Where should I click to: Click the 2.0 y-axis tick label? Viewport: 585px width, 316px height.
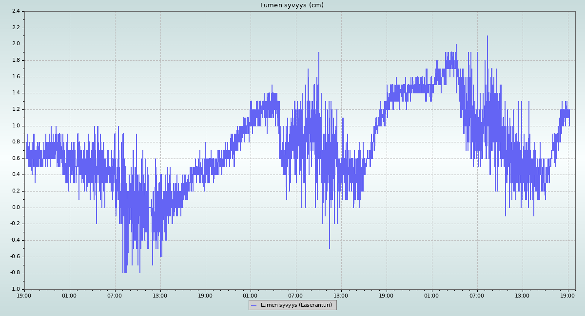click(16, 44)
